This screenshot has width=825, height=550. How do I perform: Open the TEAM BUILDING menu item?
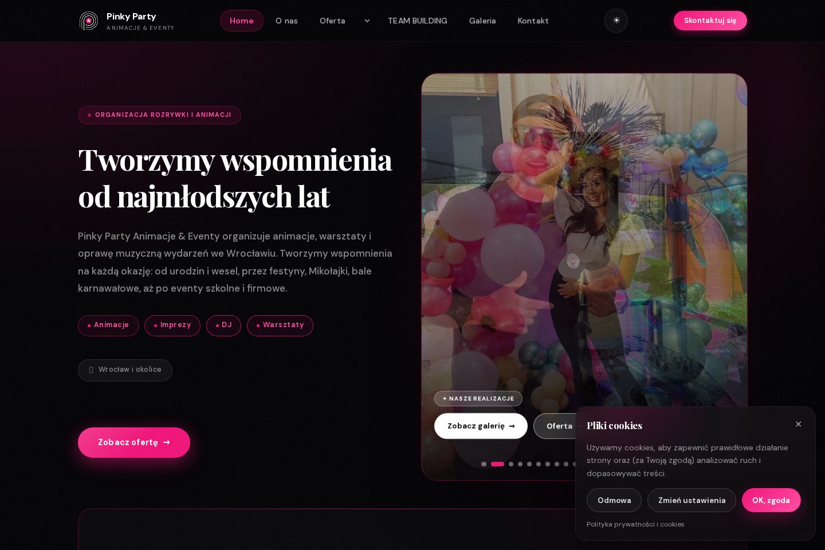point(418,21)
